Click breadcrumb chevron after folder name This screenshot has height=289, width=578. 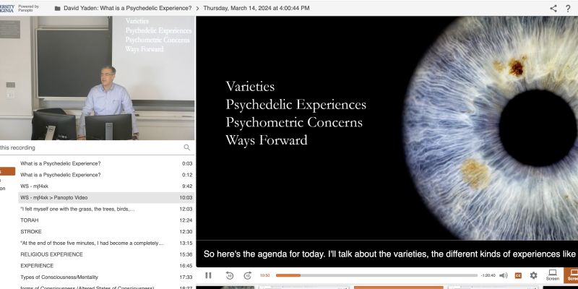pyautogui.click(x=197, y=8)
